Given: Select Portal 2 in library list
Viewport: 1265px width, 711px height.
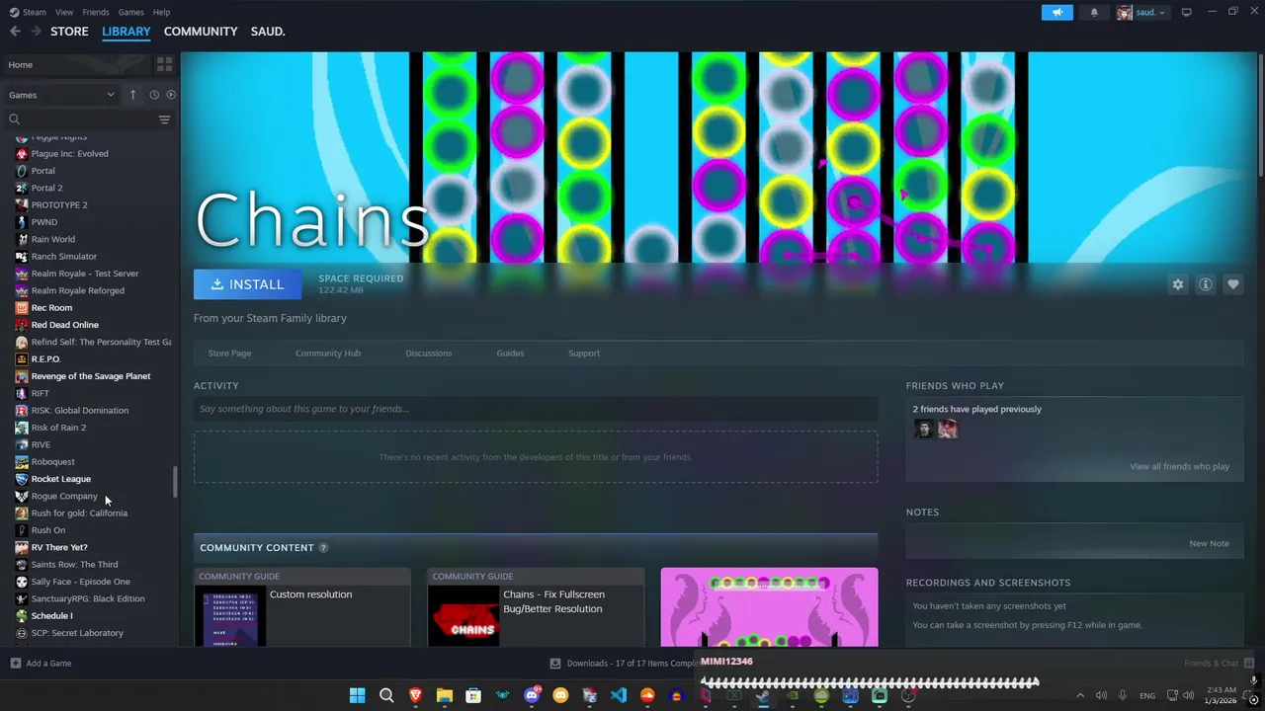Looking at the screenshot, I should pos(46,188).
